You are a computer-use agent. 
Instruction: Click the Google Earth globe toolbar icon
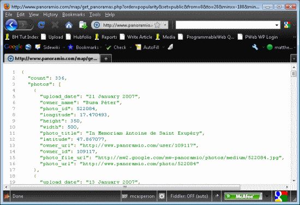click(x=28, y=47)
